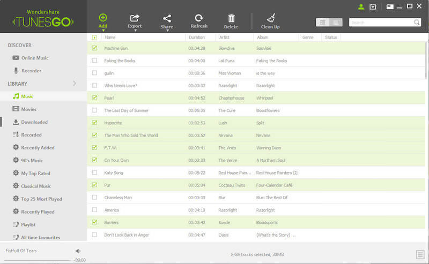
Task: Check the Charmless Man track
Action: coord(94,197)
